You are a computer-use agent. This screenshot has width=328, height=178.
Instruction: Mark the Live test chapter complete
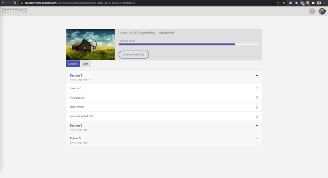[257, 88]
